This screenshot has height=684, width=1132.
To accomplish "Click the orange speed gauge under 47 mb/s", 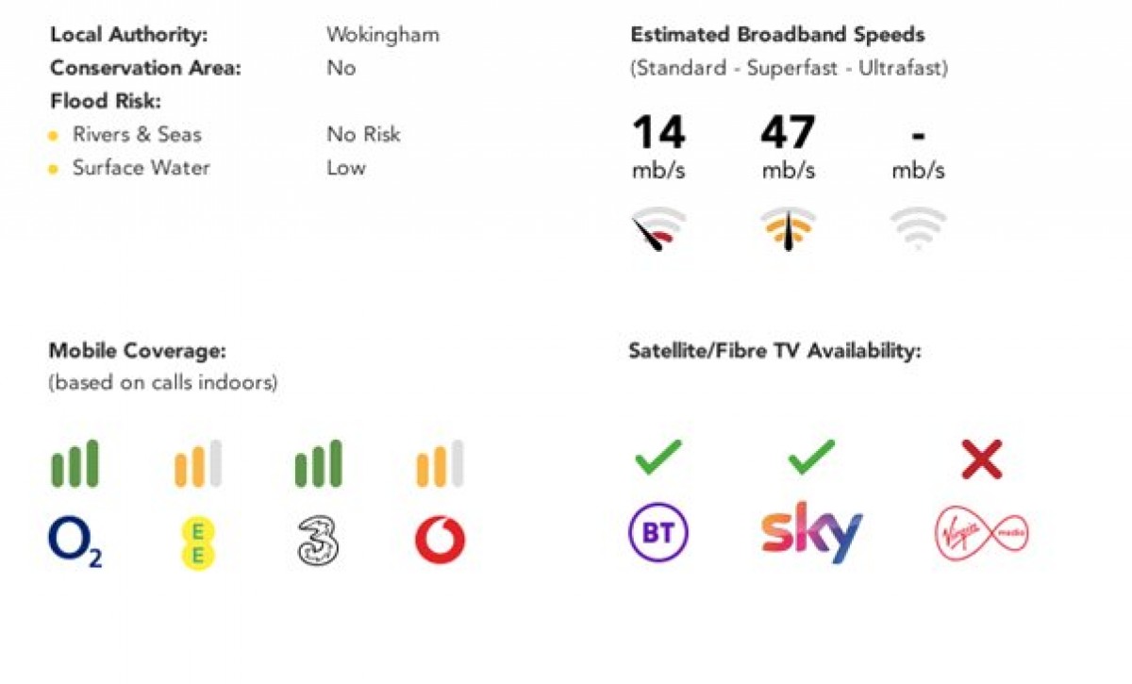I will 788,229.
